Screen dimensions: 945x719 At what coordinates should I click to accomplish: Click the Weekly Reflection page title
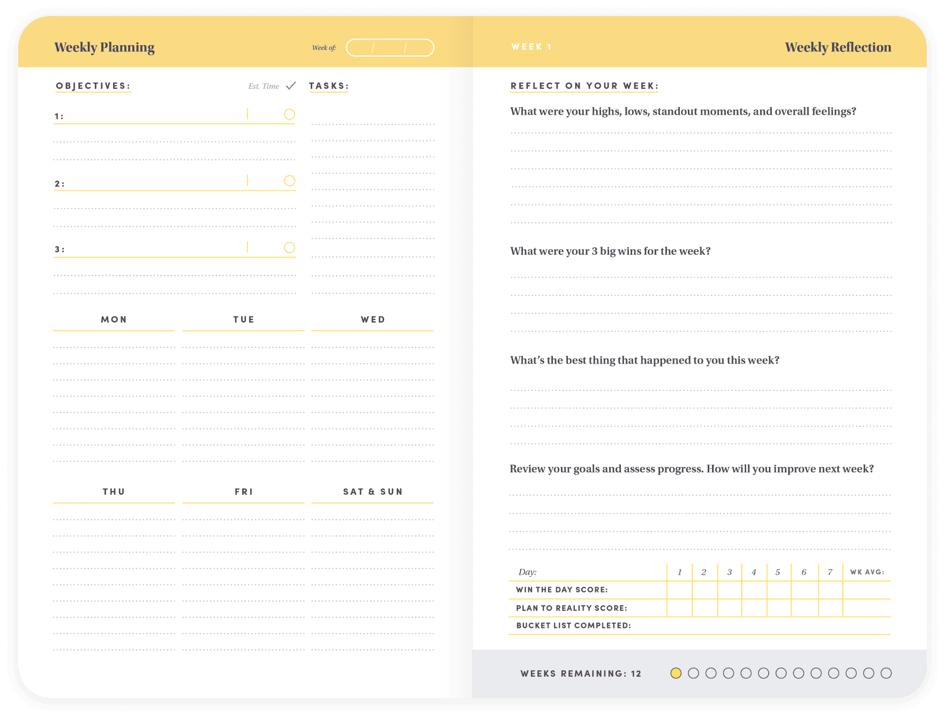click(x=837, y=47)
